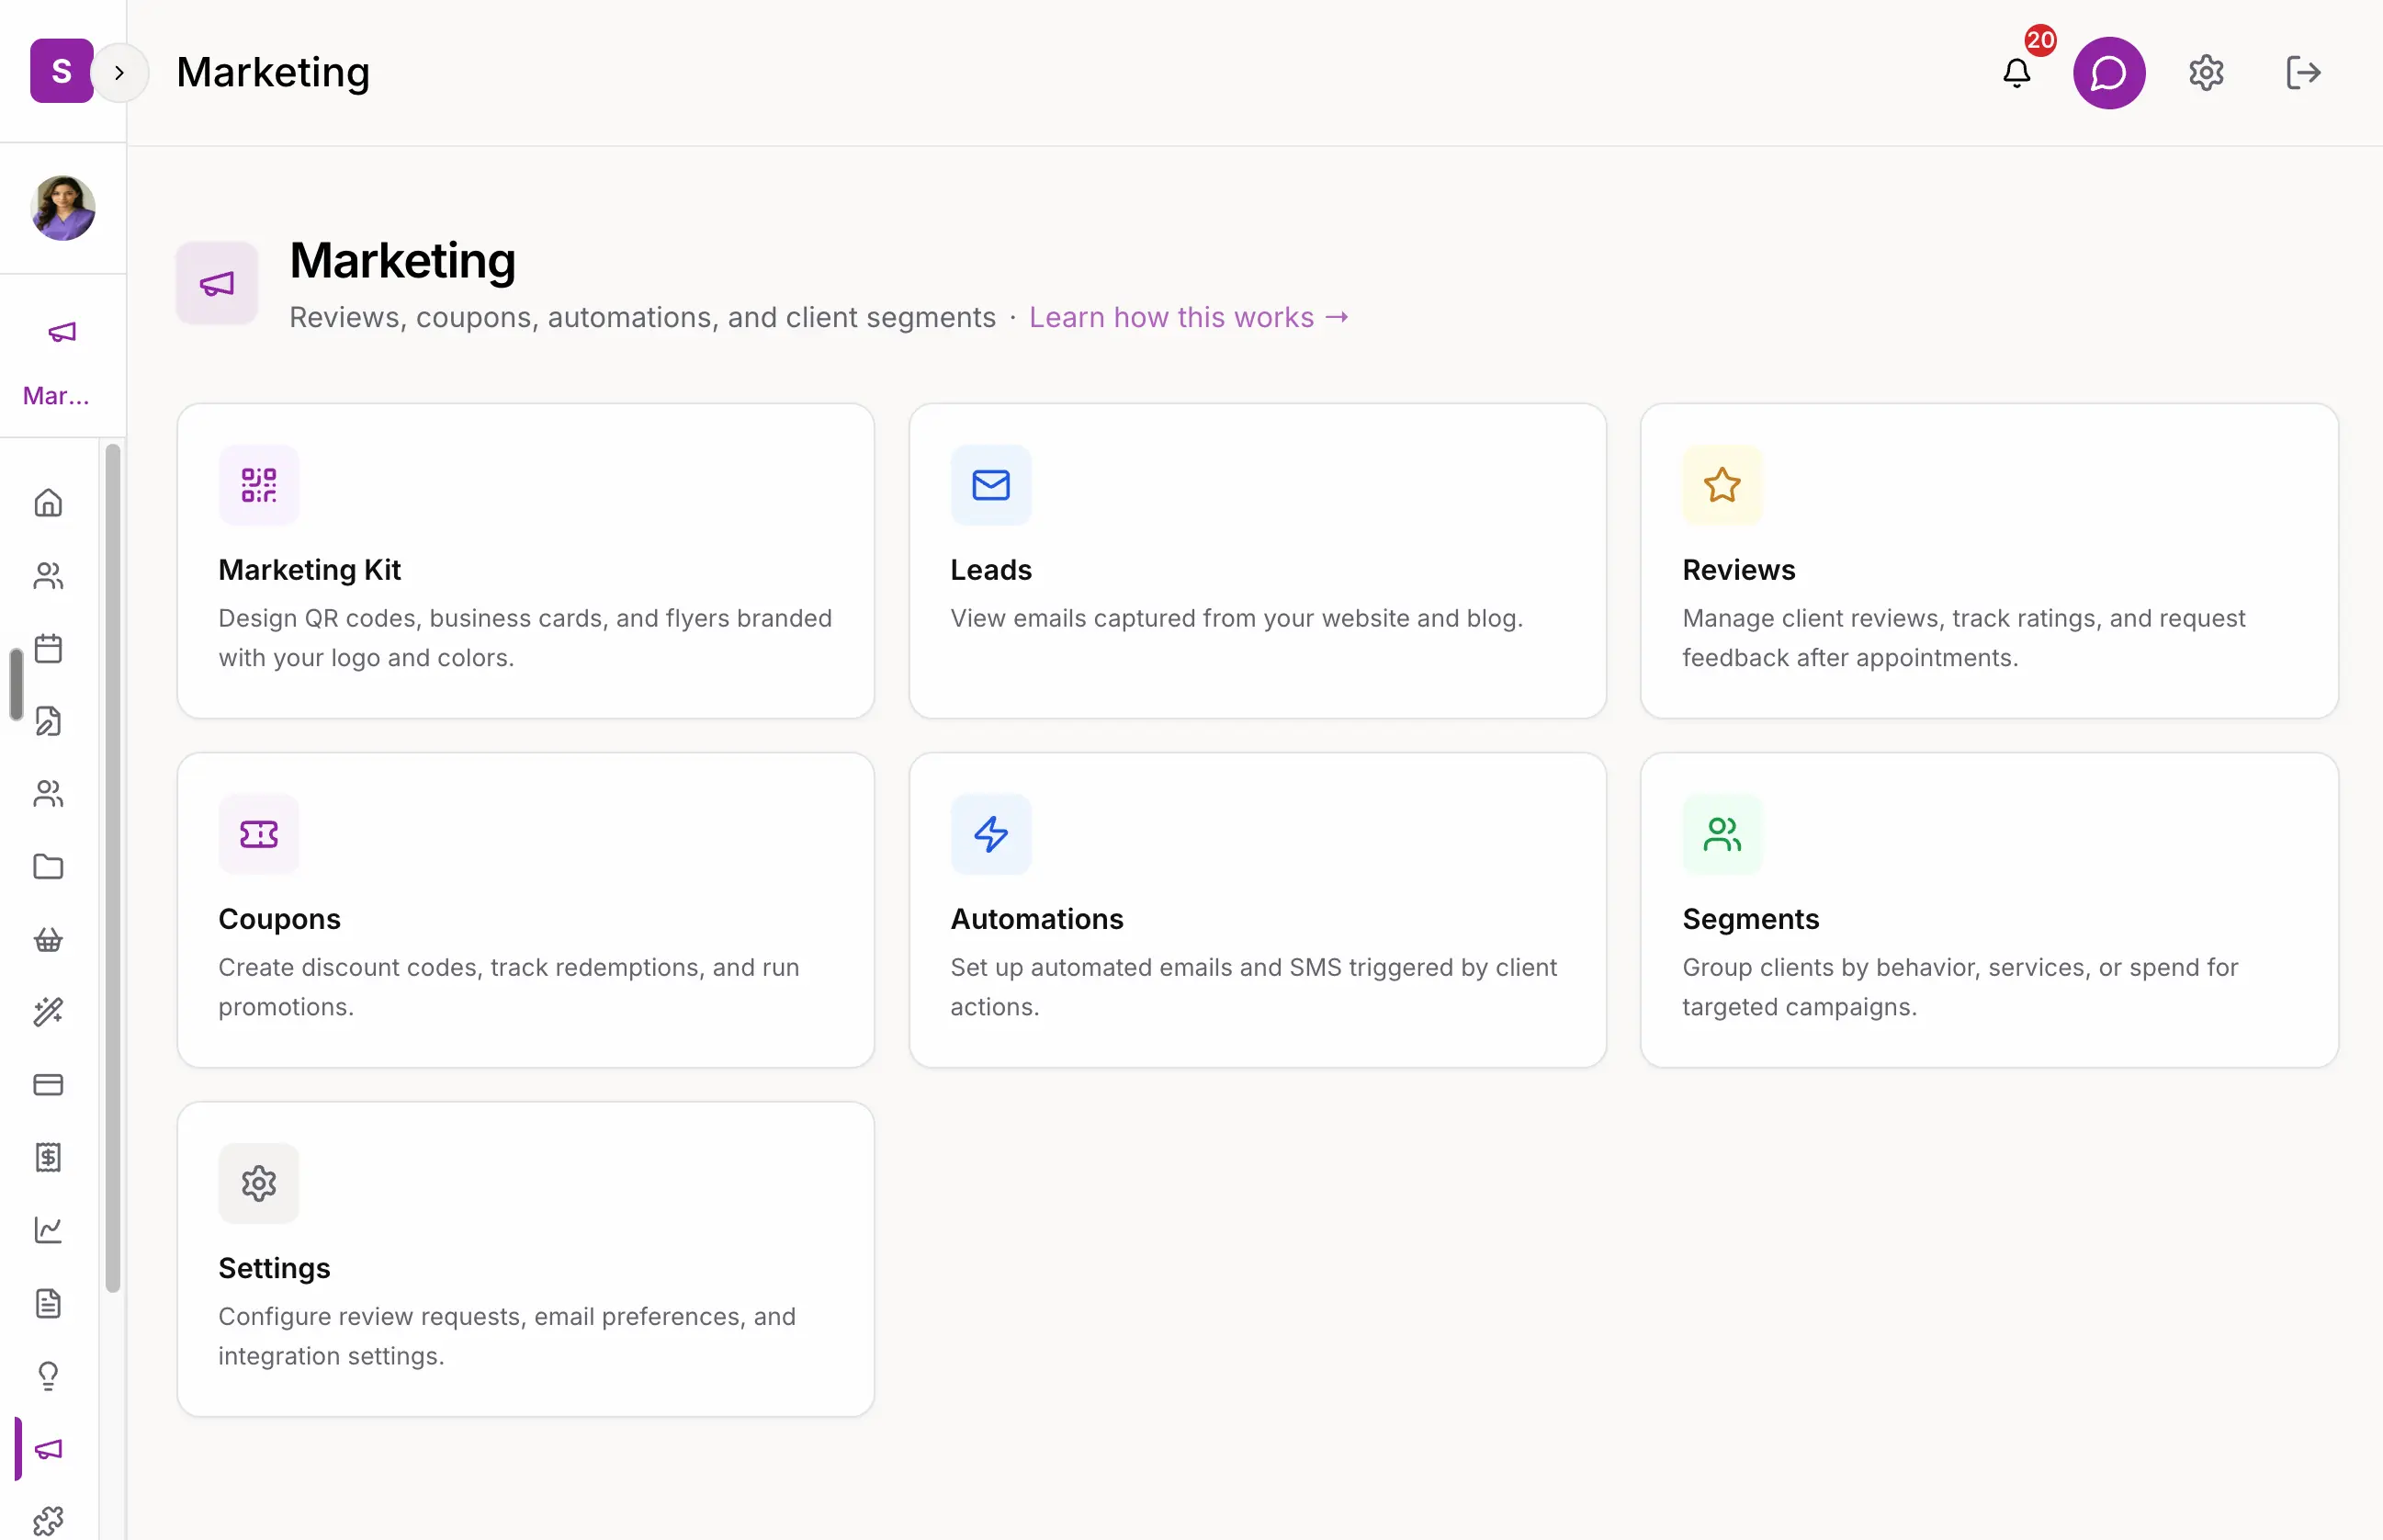Screen dimensions: 2383x1540
Task: Open the signed document icon in sidebar
Action: 48,721
